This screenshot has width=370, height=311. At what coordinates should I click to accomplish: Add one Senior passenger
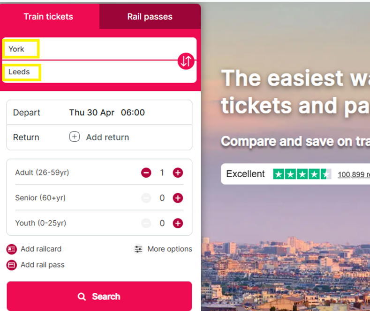[x=178, y=198]
